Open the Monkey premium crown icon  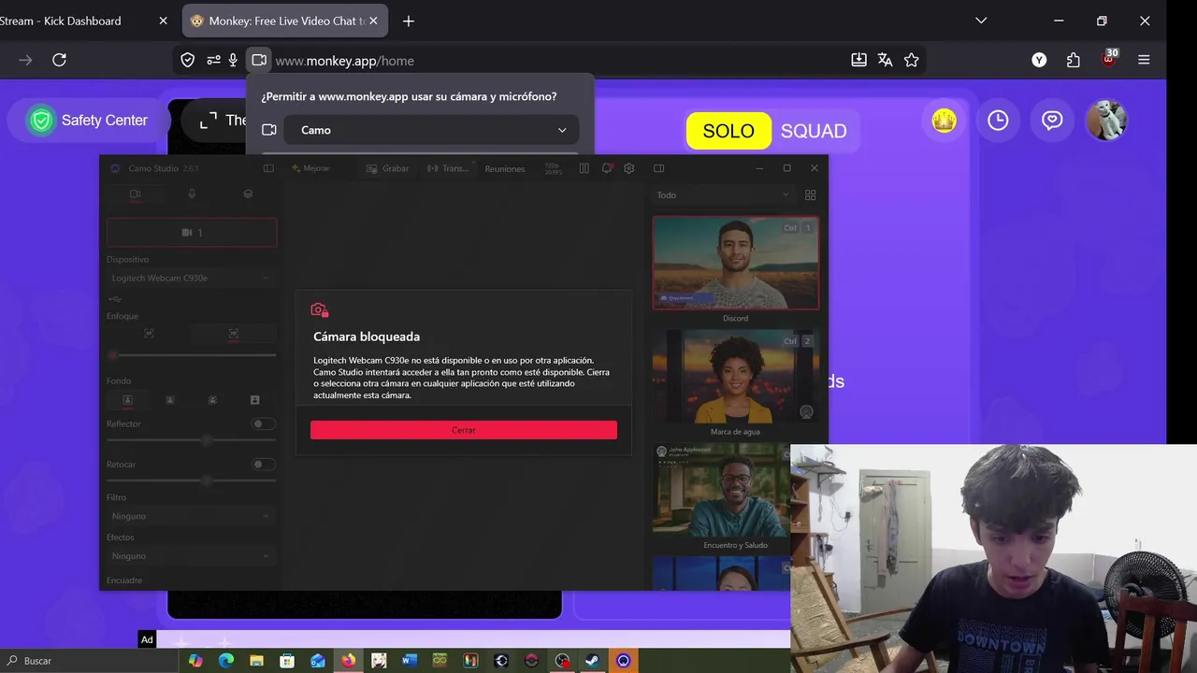[945, 120]
